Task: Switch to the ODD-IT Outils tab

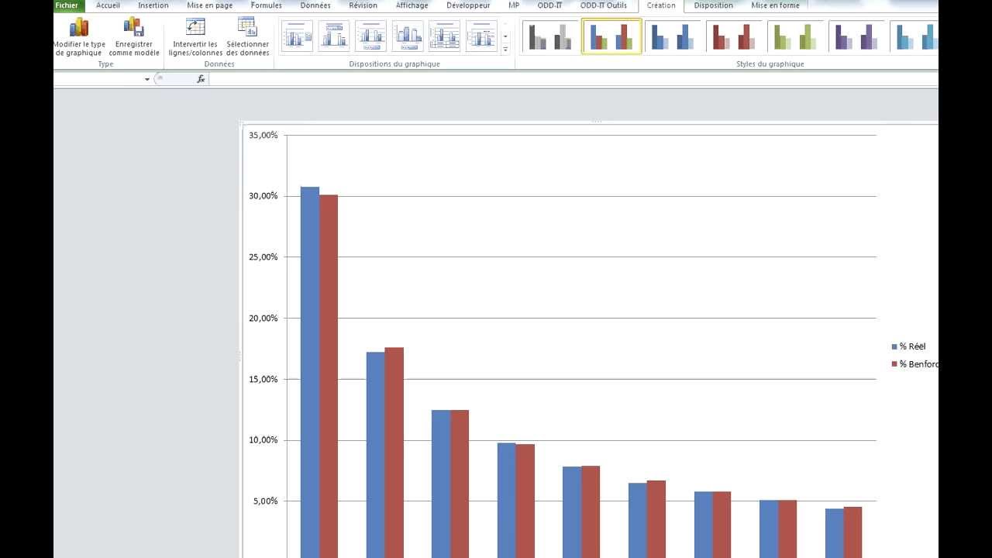Action: coord(604,5)
